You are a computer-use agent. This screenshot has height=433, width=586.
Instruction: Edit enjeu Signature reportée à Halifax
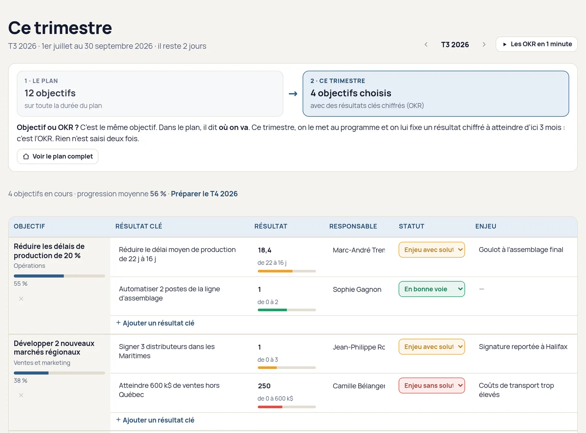(x=523, y=347)
